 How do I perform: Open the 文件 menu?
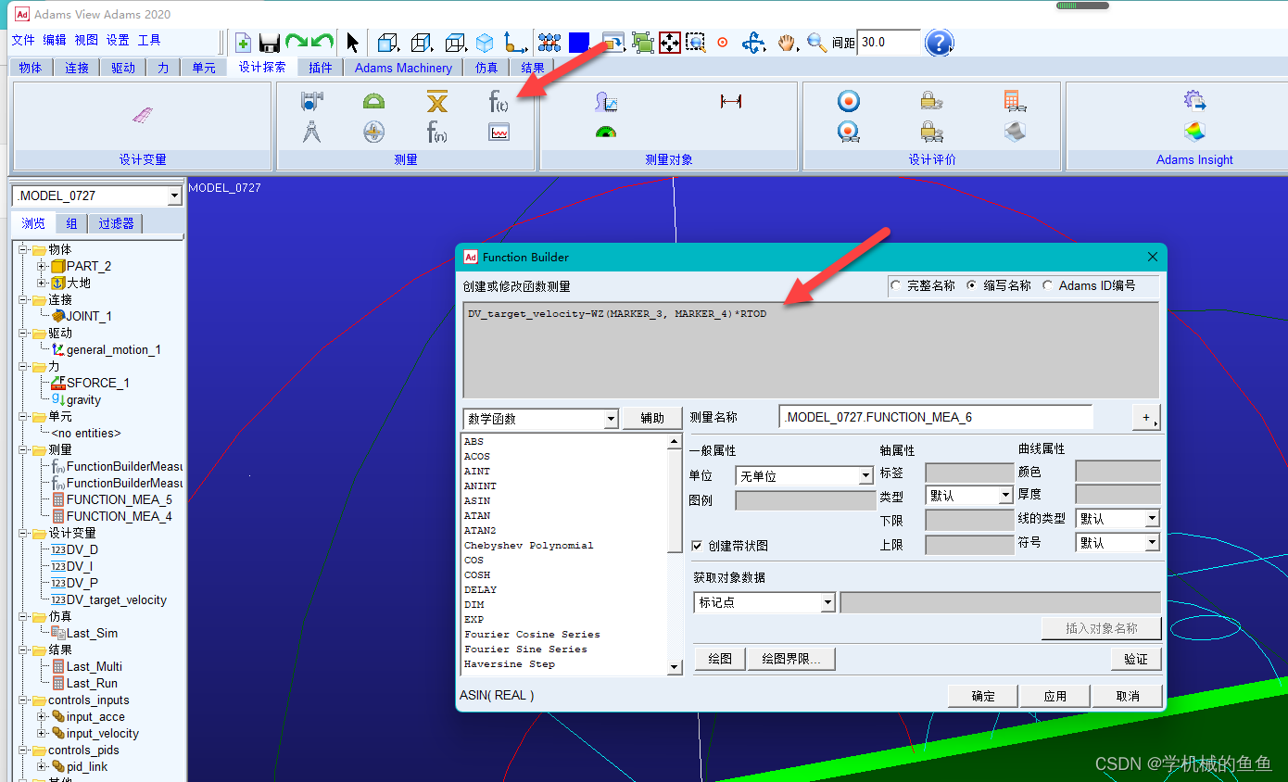(x=23, y=40)
